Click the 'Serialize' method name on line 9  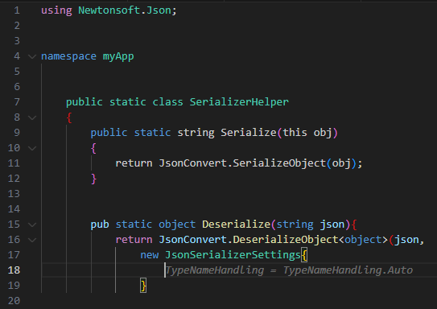249,133
